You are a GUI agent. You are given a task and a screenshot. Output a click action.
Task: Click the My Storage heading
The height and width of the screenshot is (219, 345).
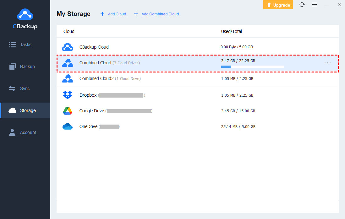coord(74,14)
